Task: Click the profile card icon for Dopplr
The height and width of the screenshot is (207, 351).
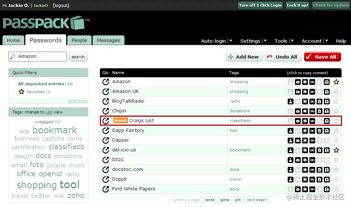Action: (x=327, y=180)
